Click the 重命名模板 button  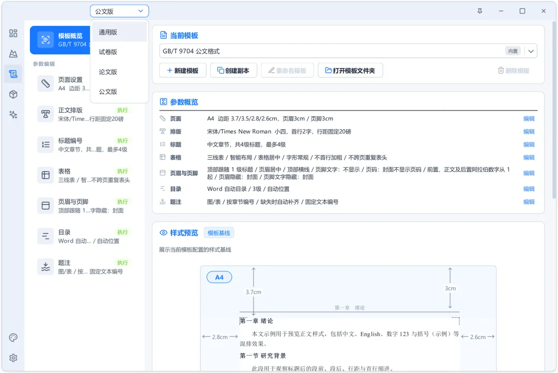pyautogui.click(x=288, y=70)
